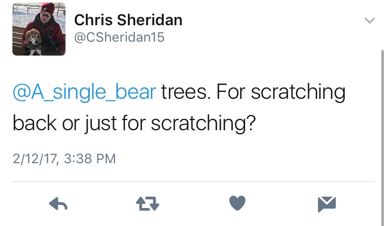The image size is (387, 226).
Task: Visit the @A_single_bear mention
Action: pos(84,93)
